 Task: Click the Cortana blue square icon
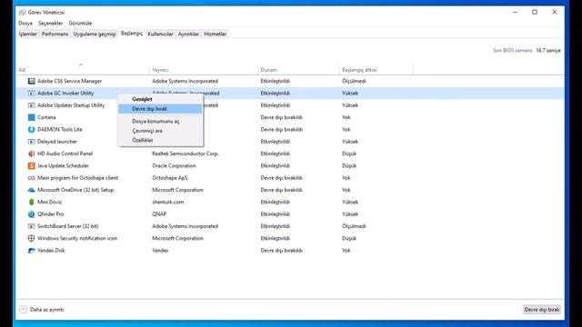[x=31, y=117]
